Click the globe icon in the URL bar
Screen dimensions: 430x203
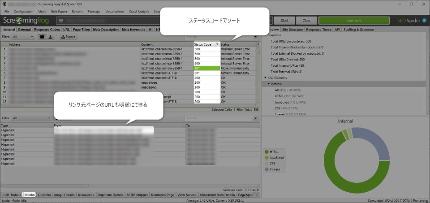[x=61, y=20]
